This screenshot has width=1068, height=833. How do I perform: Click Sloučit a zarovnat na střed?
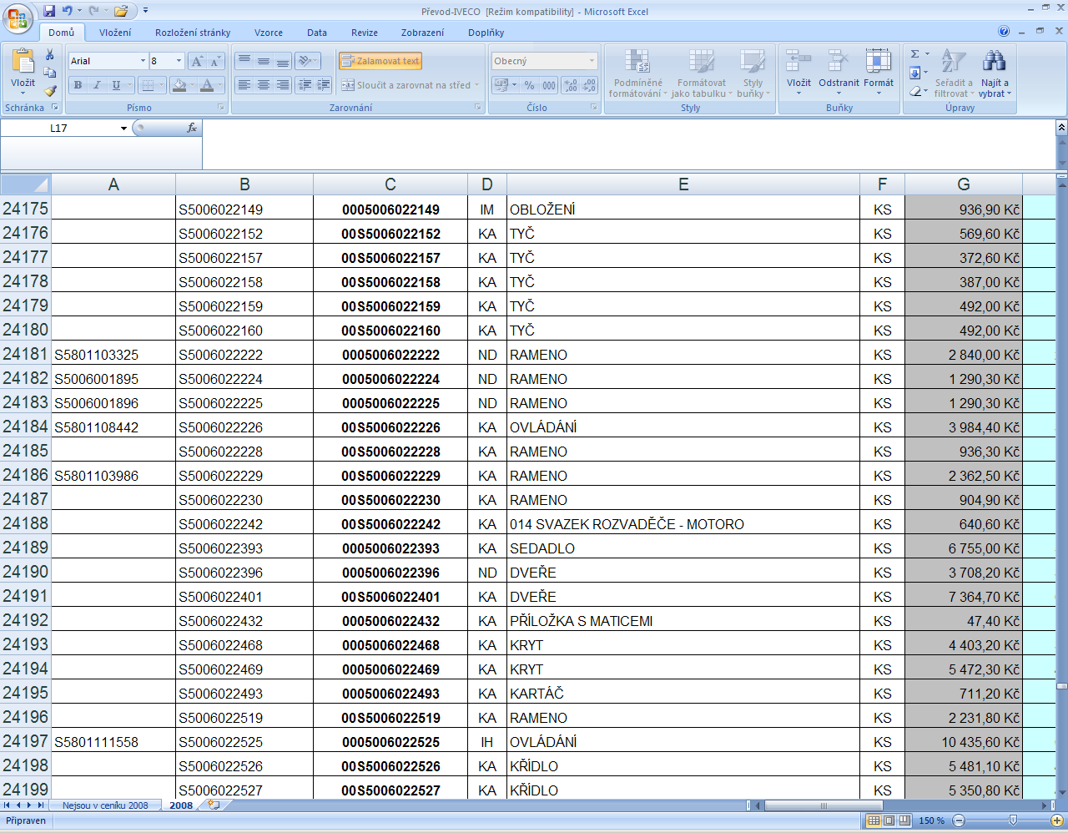406,85
